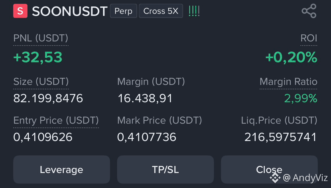
Task: Select the Perp contract tag
Action: pos(124,11)
